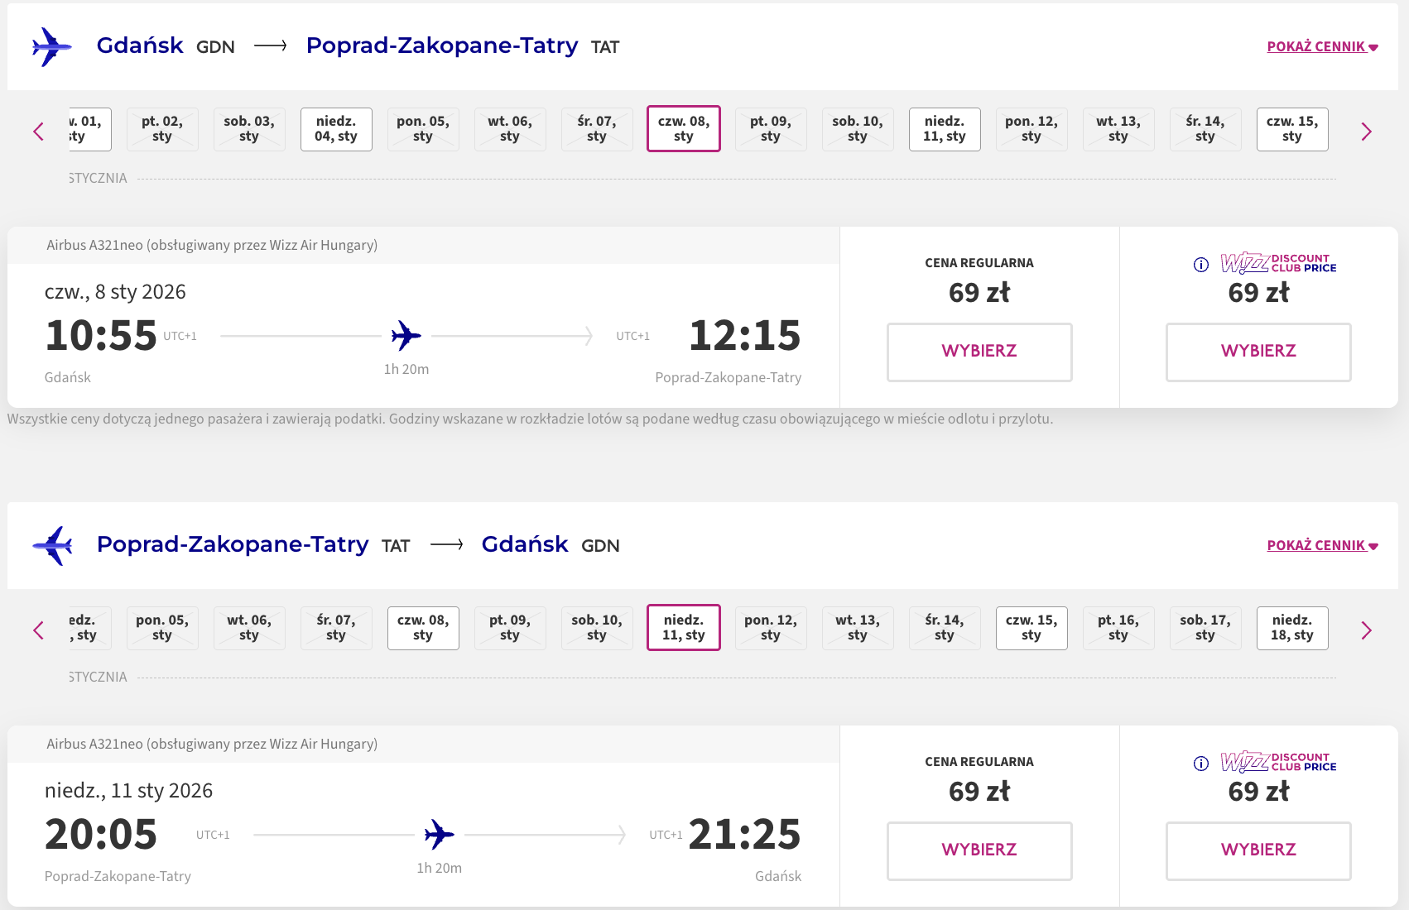This screenshot has height=910, width=1409.
Task: Click the return flight airplane icon near Poprad-Zakopane-Tatry
Action: [53, 545]
